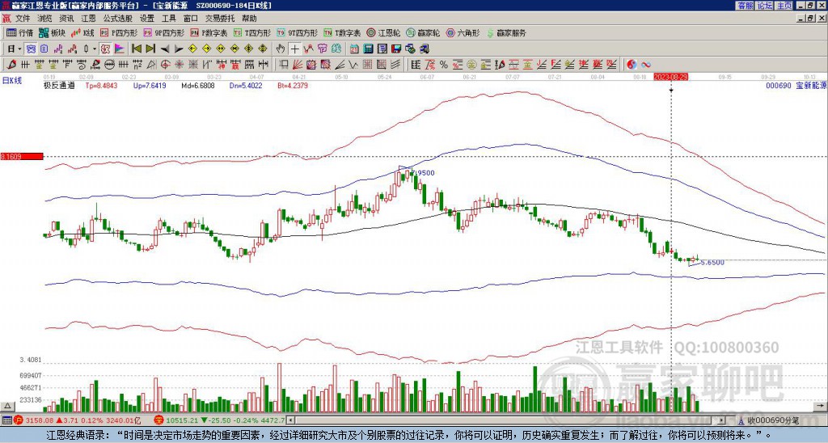Click the up-arrow button at volume panel left
The height and width of the screenshot is (443, 828).
(x=7, y=406)
